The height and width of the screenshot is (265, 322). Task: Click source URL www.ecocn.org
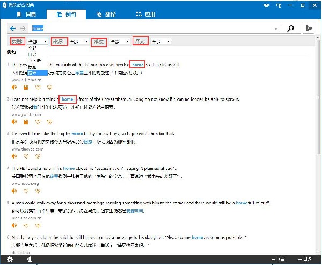[x=25, y=183]
